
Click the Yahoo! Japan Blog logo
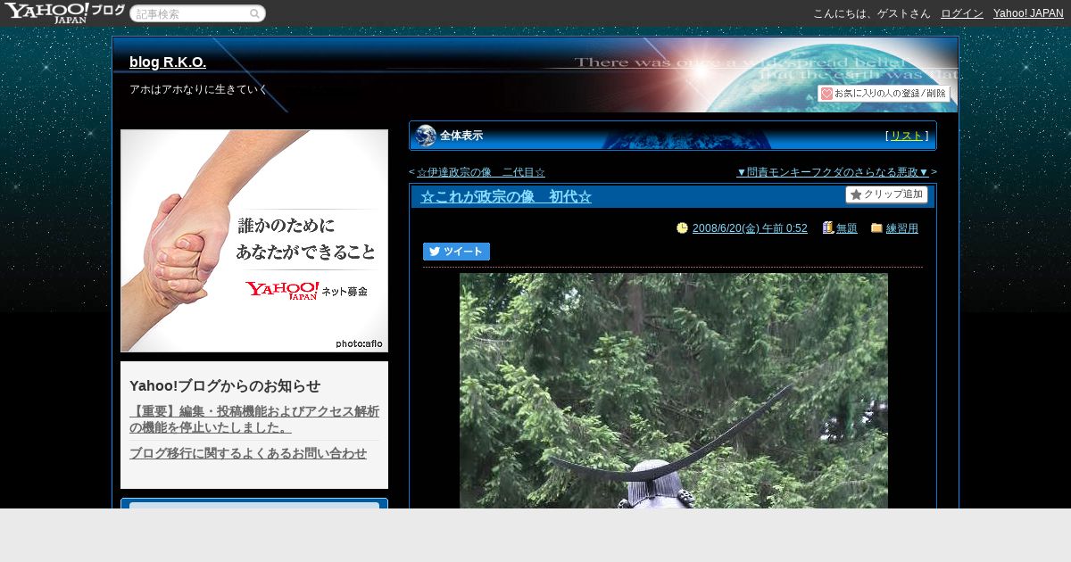64,12
